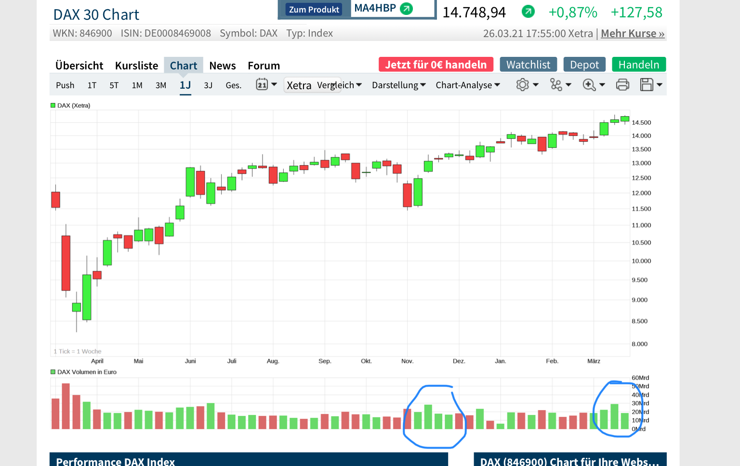Open the chart settings gear icon
Viewport: 740px width, 466px height.
click(522, 84)
